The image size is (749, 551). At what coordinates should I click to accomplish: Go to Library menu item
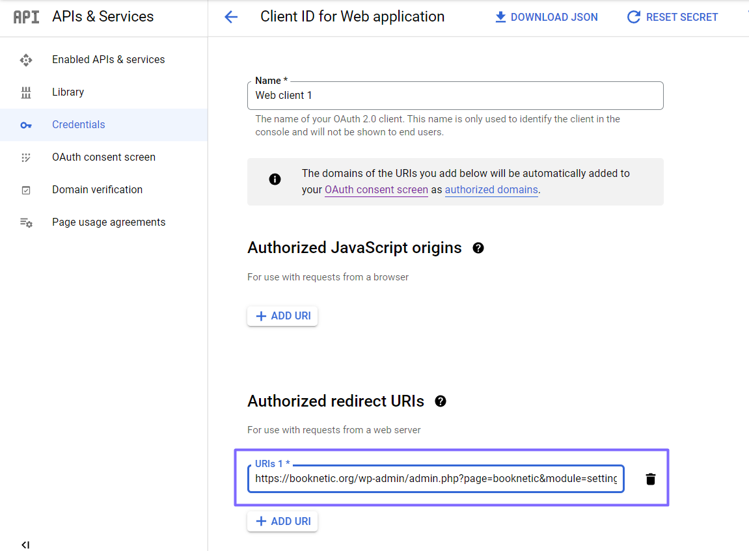pyautogui.click(x=68, y=92)
